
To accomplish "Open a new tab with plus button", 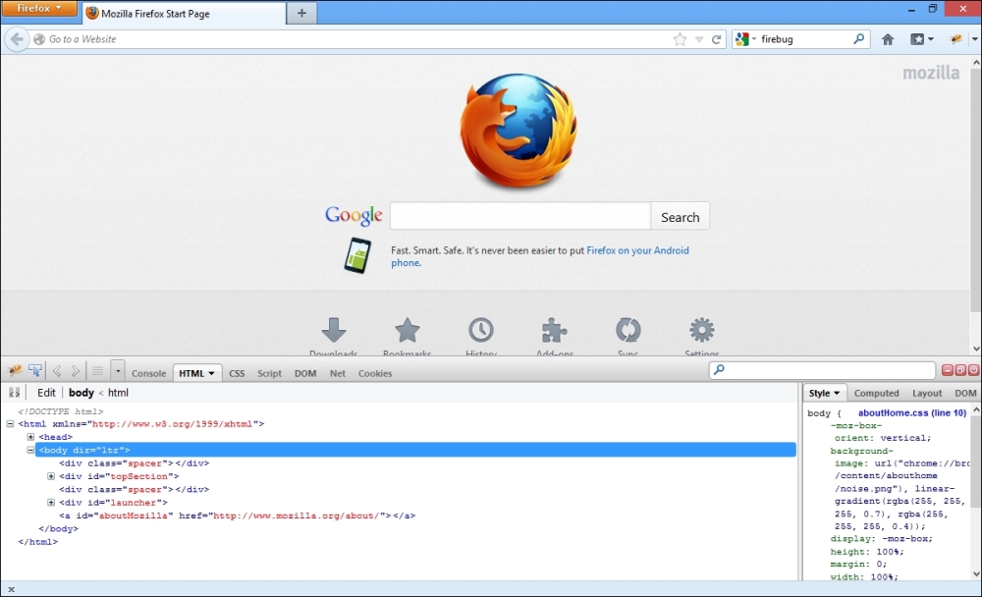I will point(301,13).
